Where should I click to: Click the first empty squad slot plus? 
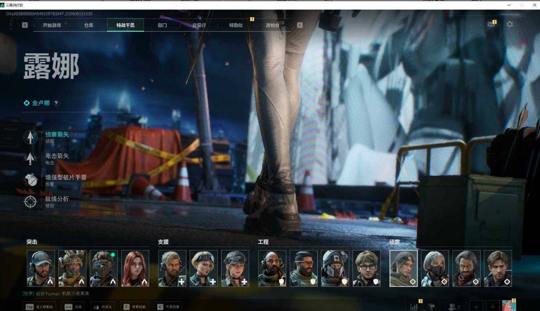click(476, 306)
